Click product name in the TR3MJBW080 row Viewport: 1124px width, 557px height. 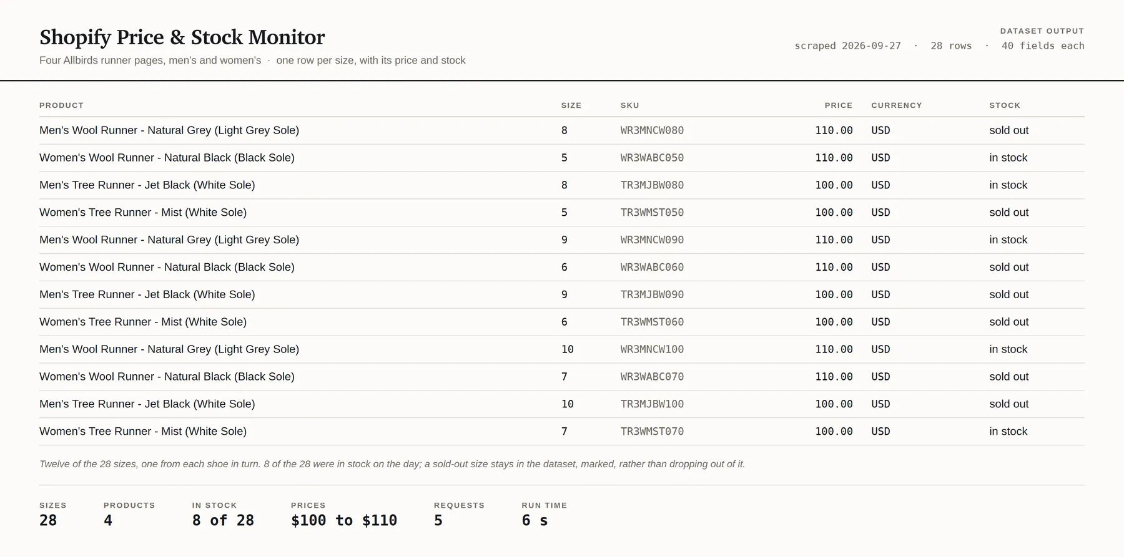(147, 185)
